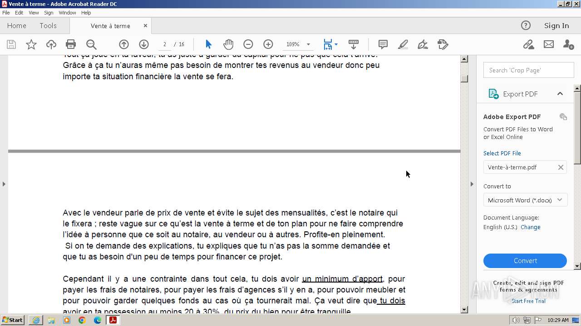
Task: Go to the next page arrow
Action: click(144, 44)
